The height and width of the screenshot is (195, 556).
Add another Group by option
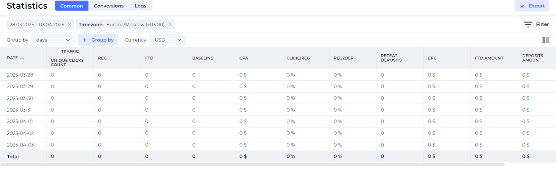point(98,40)
